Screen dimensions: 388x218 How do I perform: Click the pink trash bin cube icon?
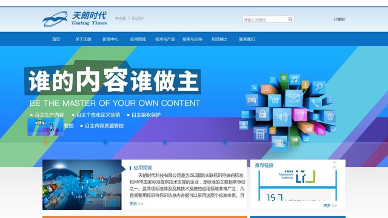[x=300, y=115]
